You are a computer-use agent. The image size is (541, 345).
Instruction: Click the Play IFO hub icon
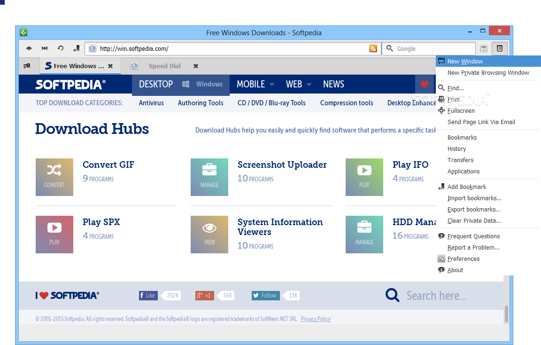click(364, 177)
